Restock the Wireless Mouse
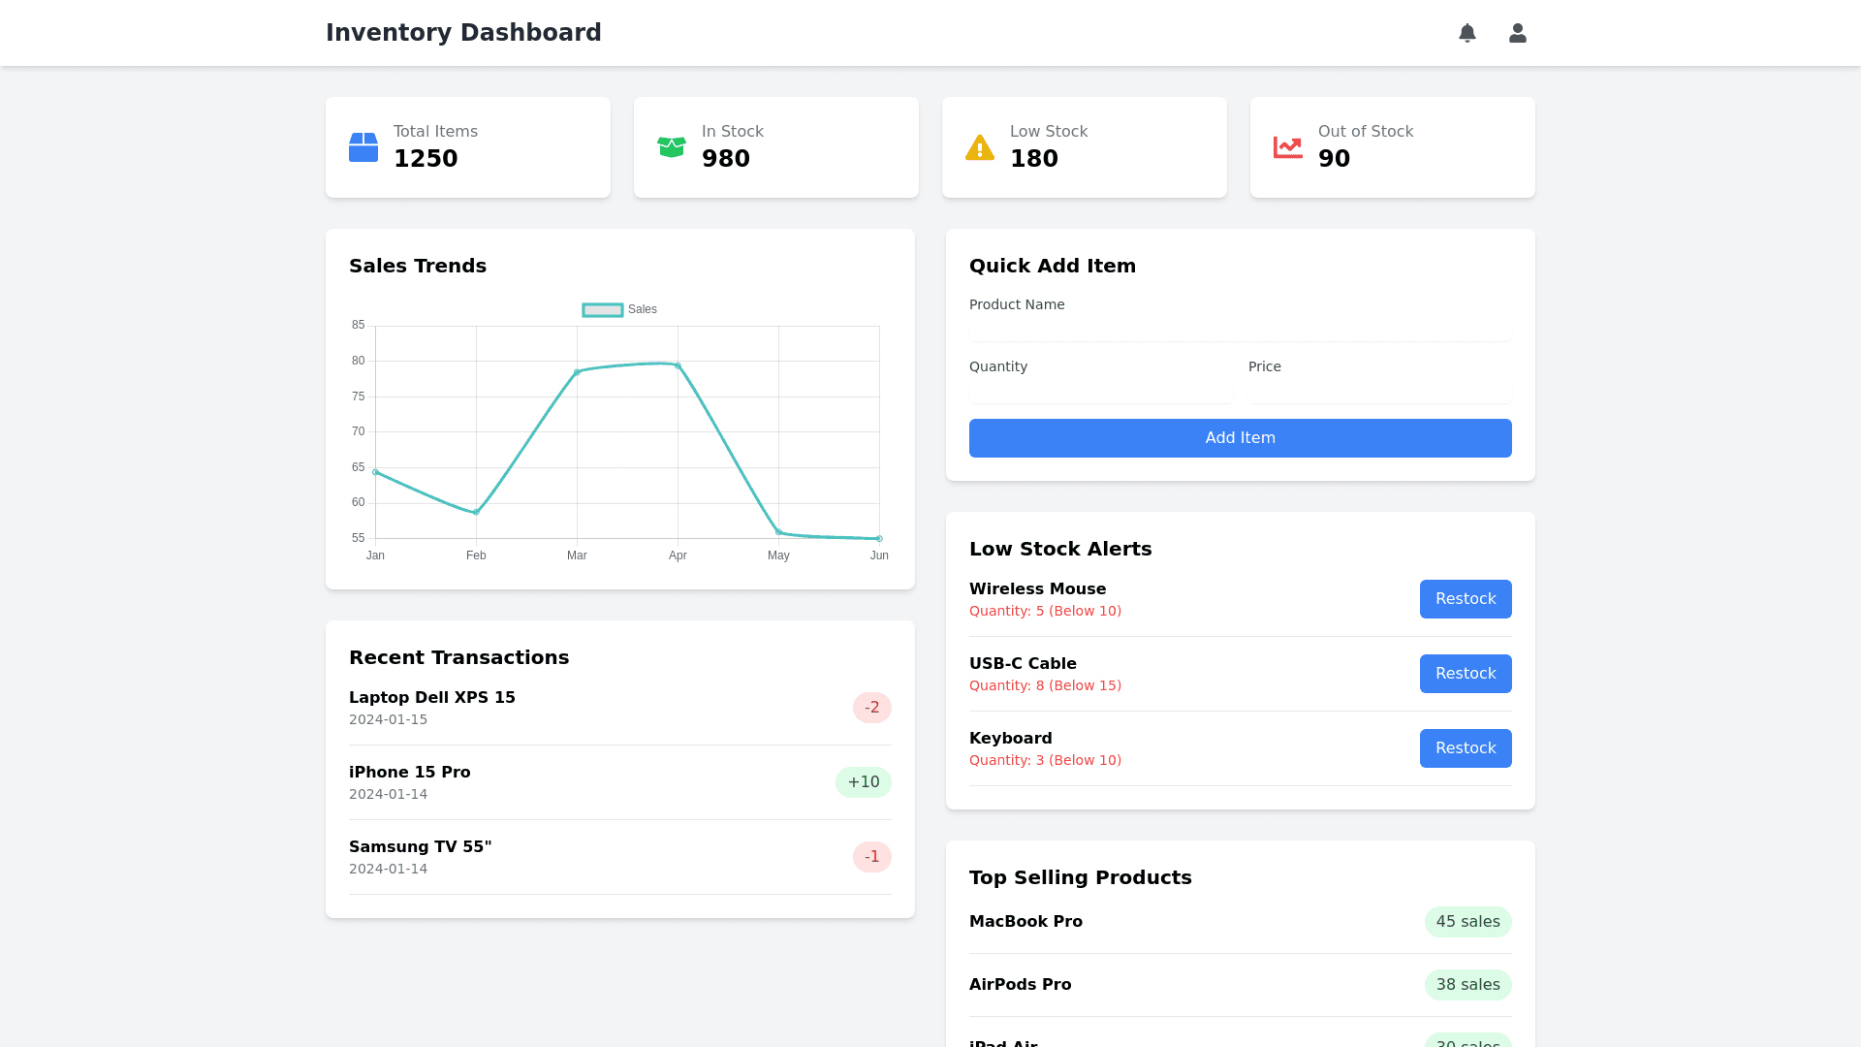This screenshot has height=1047, width=1861. click(x=1465, y=599)
